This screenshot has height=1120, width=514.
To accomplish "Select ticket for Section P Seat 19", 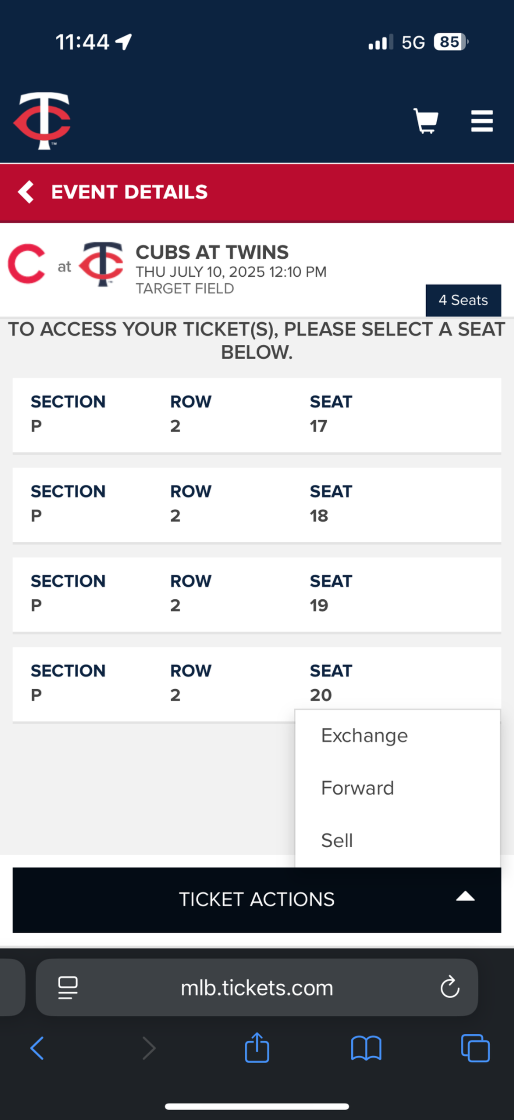I will coord(257,594).
